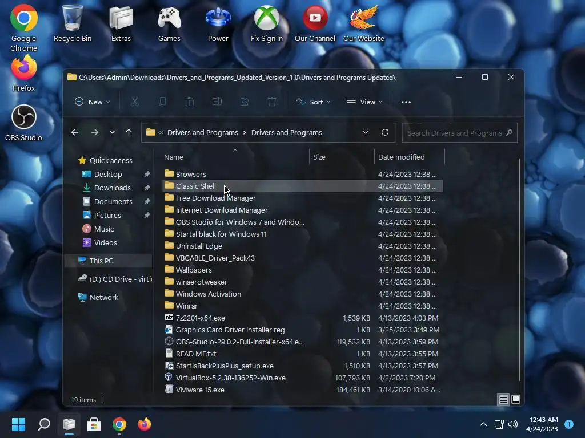Sort by Date modified column header
Image resolution: width=585 pixels, height=438 pixels.
[402, 157]
